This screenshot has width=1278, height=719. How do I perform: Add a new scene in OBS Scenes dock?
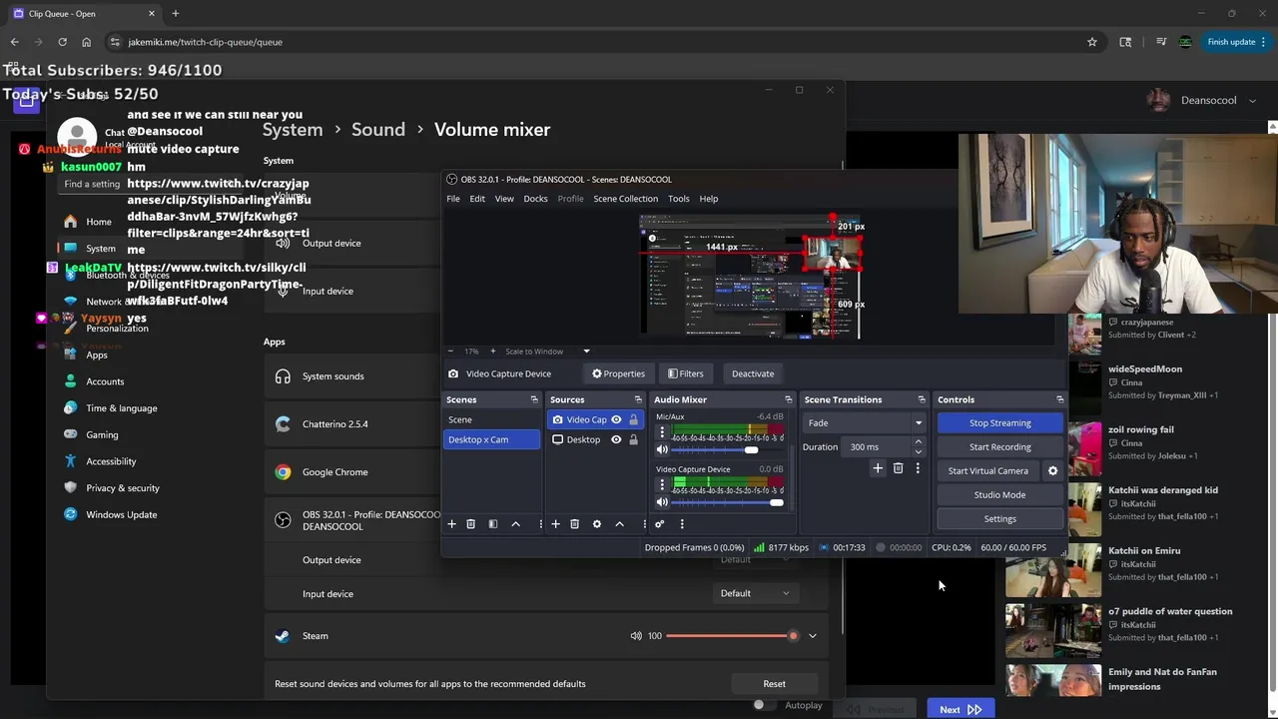[451, 524]
